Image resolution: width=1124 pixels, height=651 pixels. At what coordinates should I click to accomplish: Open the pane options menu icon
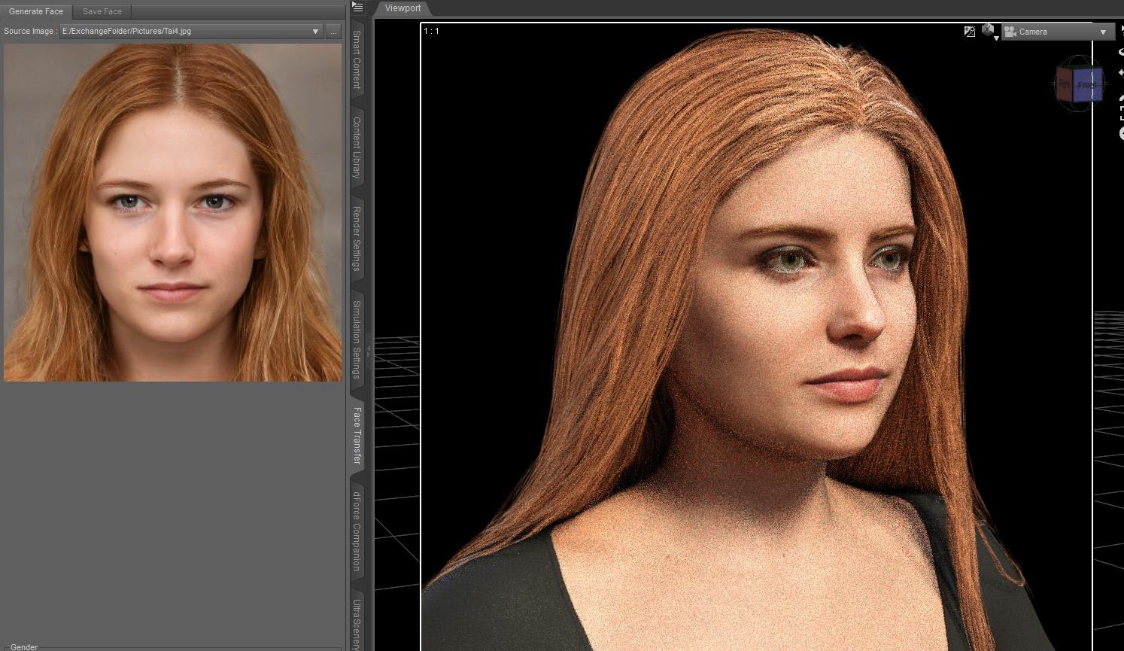click(357, 8)
